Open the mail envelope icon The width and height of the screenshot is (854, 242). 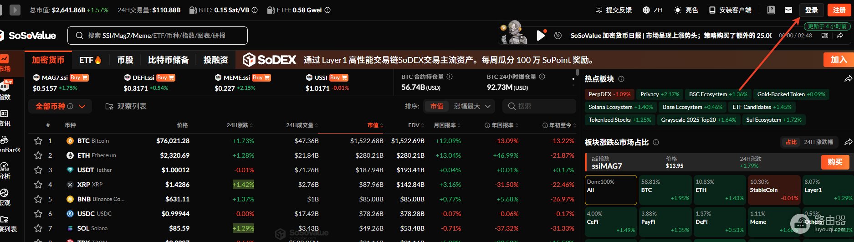[788, 10]
